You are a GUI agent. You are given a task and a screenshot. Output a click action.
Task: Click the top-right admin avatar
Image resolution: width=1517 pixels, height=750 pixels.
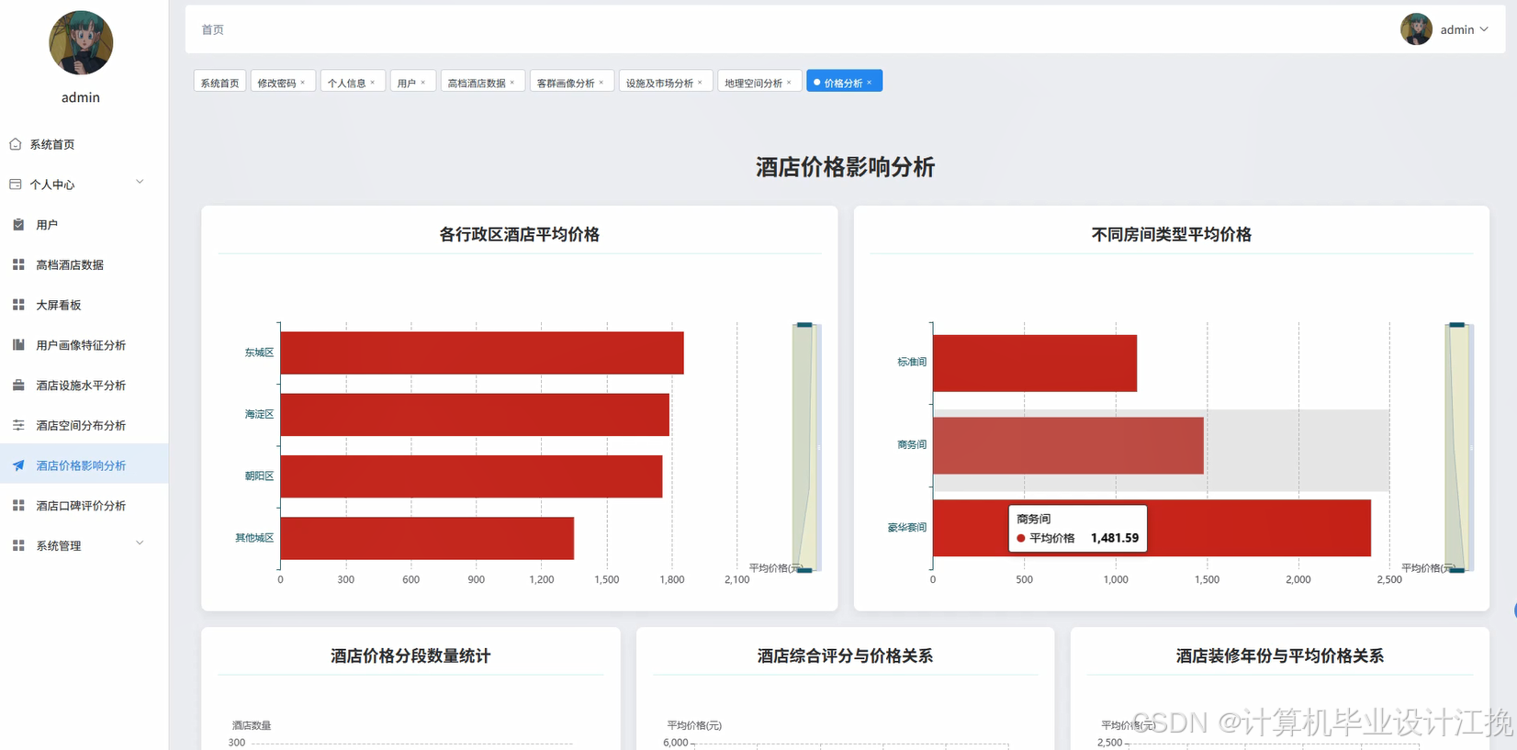[1416, 29]
